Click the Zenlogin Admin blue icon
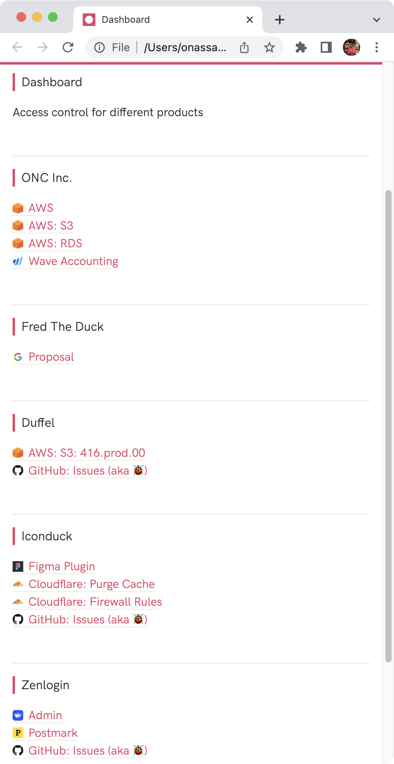394x764 pixels. 18,715
